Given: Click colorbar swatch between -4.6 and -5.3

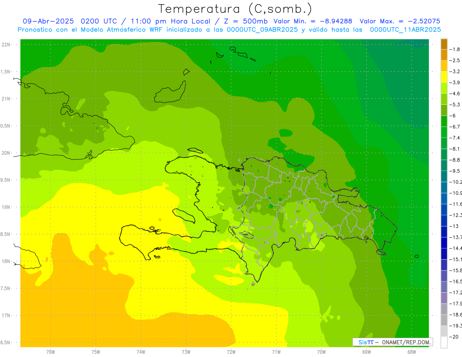Looking at the screenshot, I should point(444,99).
